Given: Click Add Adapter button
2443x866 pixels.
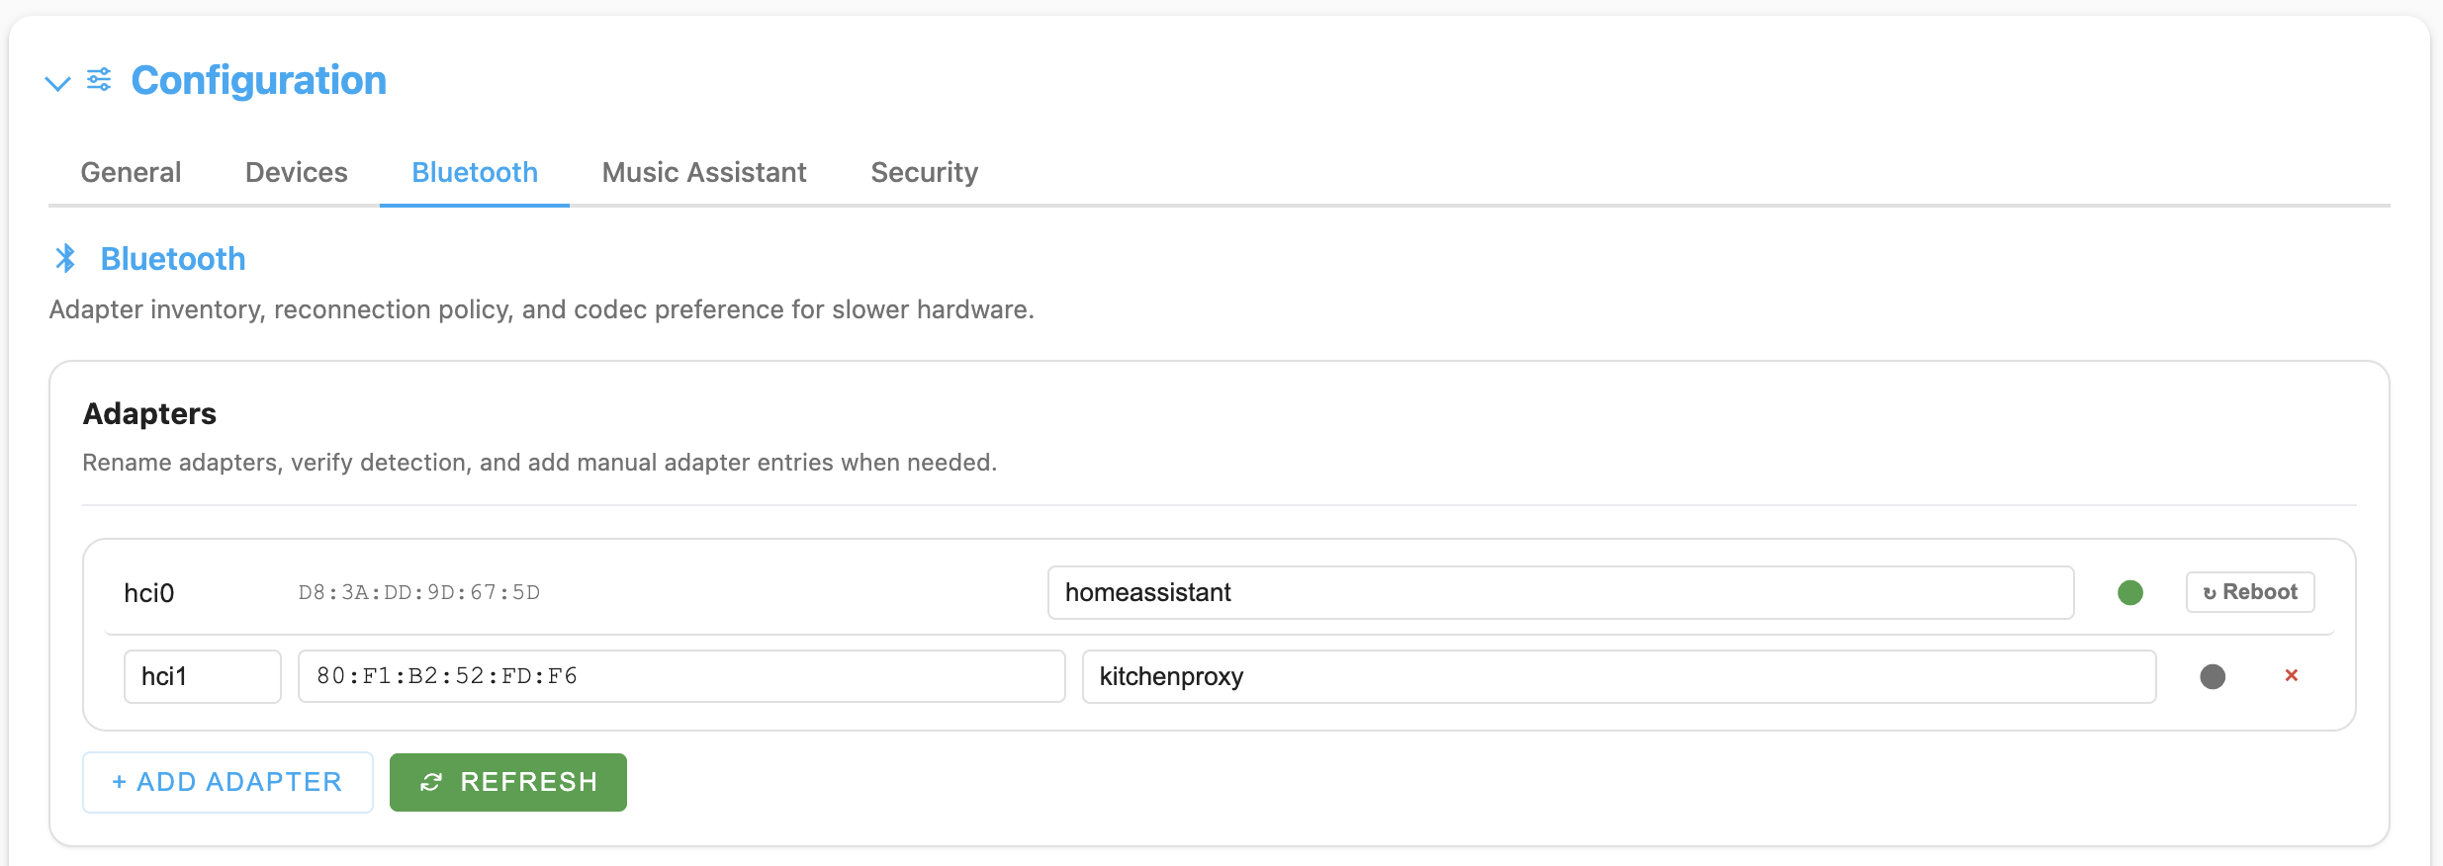Looking at the screenshot, I should (x=227, y=782).
